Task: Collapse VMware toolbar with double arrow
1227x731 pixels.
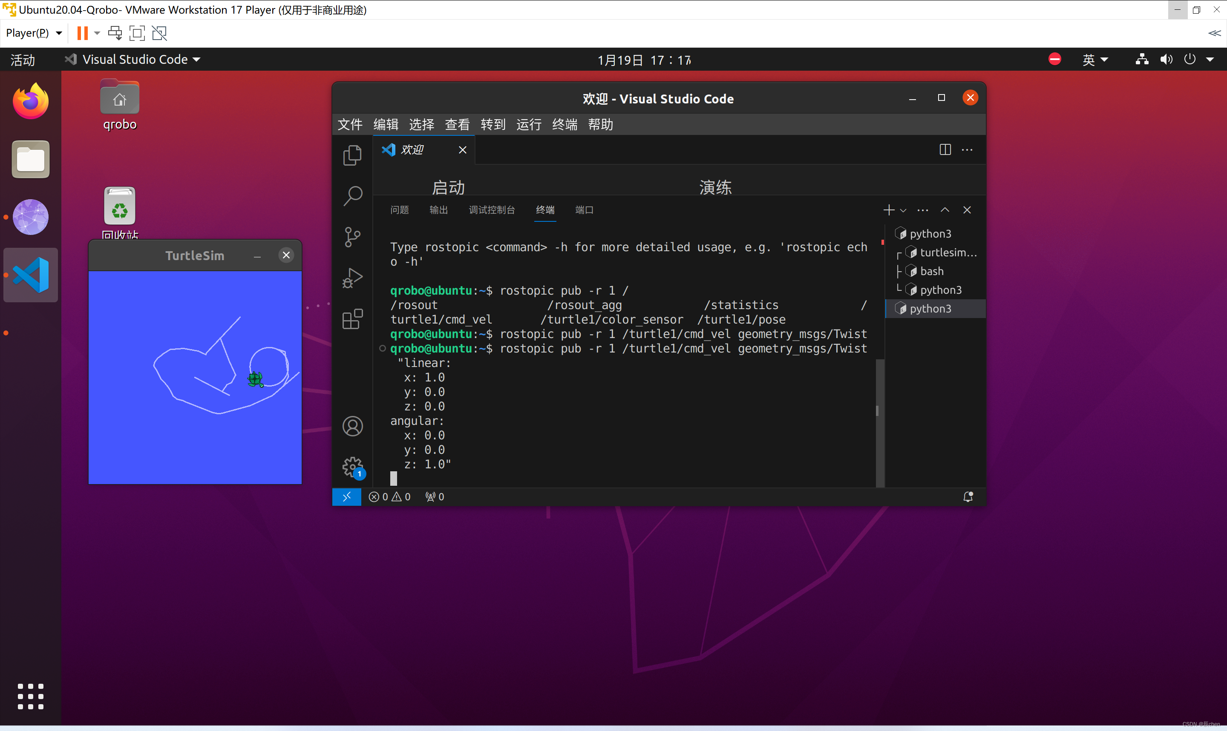Action: tap(1214, 33)
